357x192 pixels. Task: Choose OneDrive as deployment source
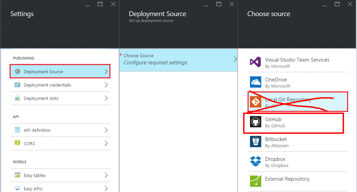coord(297,82)
